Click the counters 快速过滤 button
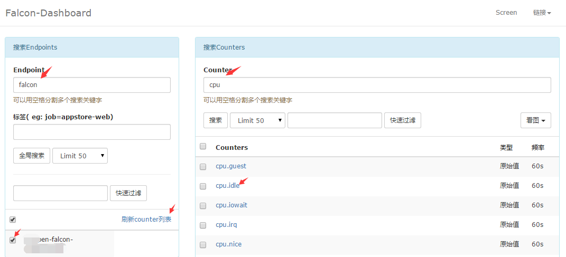The height and width of the screenshot is (257, 566). click(402, 120)
